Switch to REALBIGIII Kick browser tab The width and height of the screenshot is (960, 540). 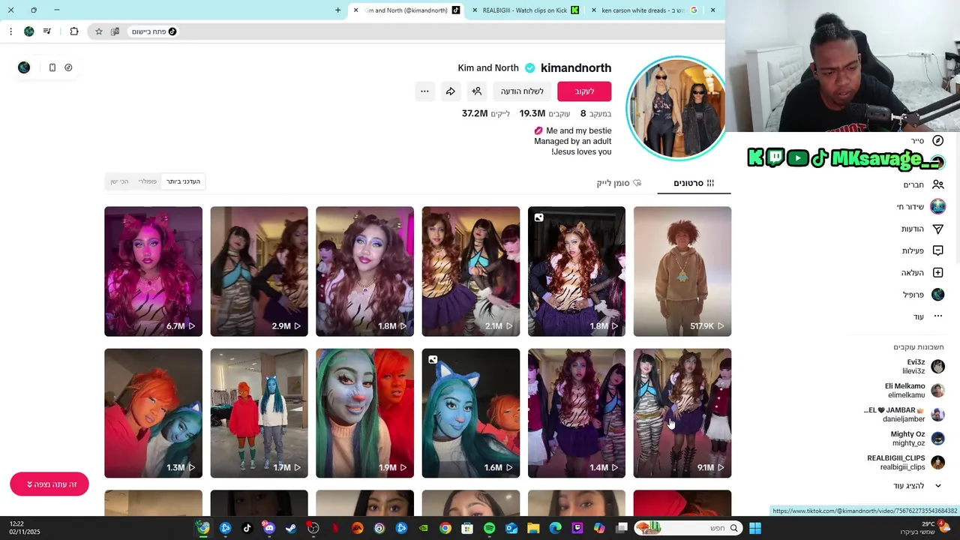pos(525,10)
